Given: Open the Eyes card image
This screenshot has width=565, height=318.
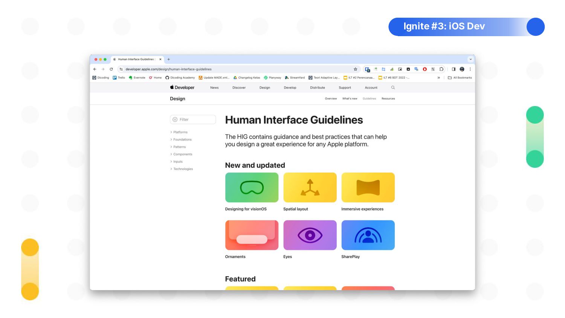Looking at the screenshot, I should (x=310, y=235).
